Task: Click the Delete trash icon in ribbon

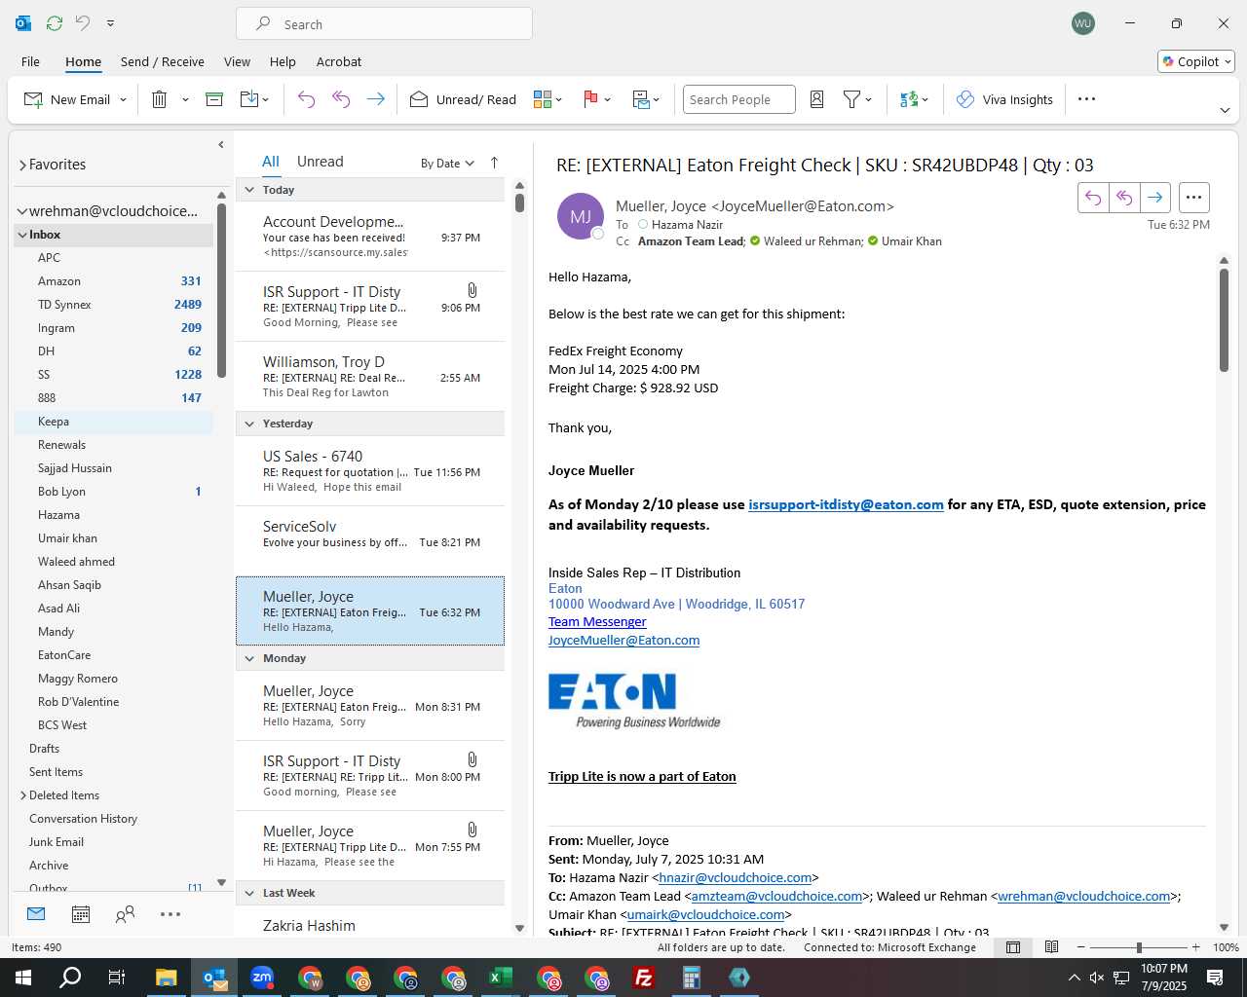Action: click(x=160, y=99)
